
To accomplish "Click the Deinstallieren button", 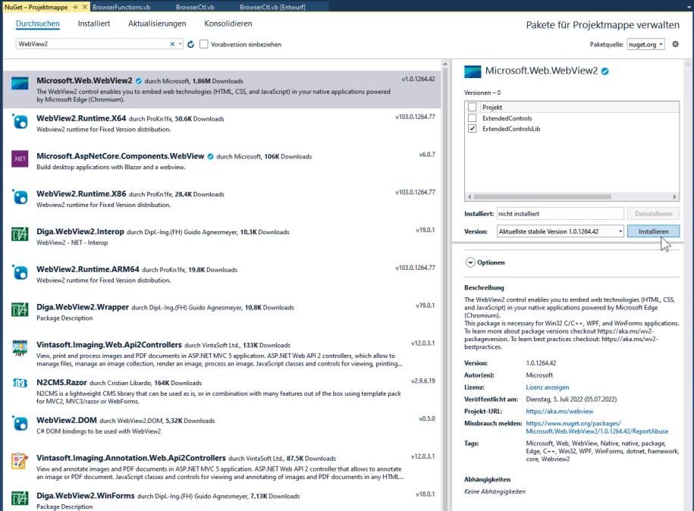I will [x=653, y=214].
